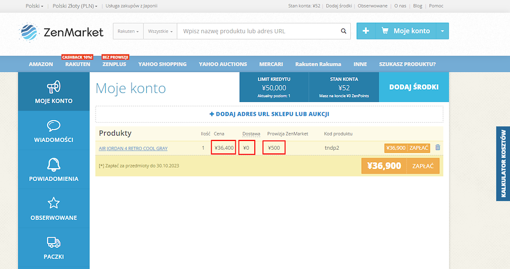Viewport: 510px width, 269px height.
Task: Click payment deadline note 30.10.2023
Action: pyautogui.click(x=139, y=166)
